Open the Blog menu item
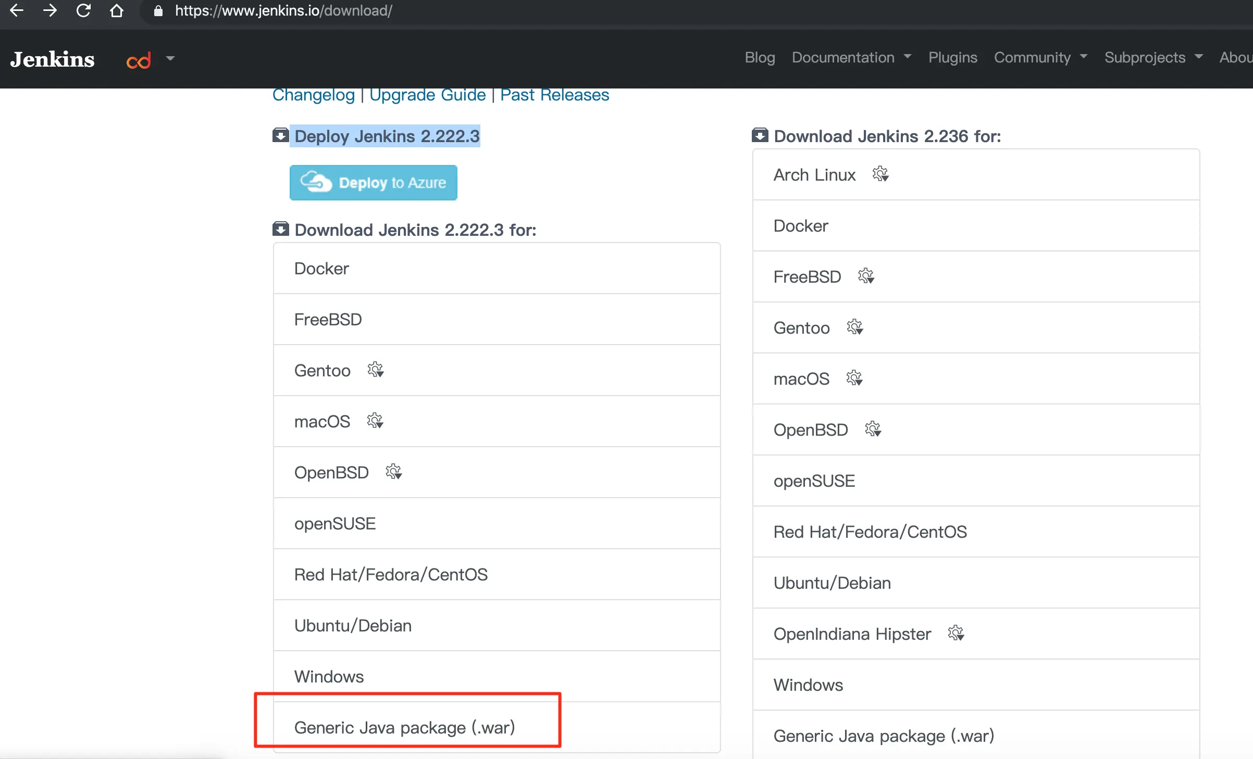The image size is (1253, 759). tap(760, 57)
